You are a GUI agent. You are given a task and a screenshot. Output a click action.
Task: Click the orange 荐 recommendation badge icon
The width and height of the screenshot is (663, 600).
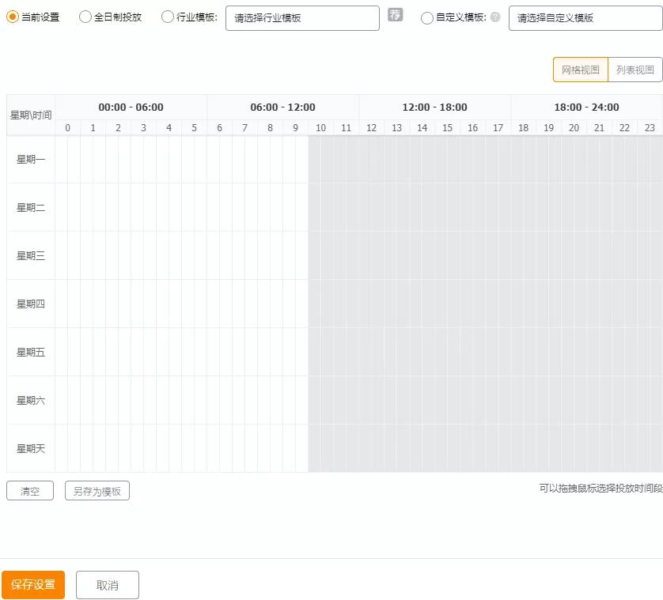(395, 15)
